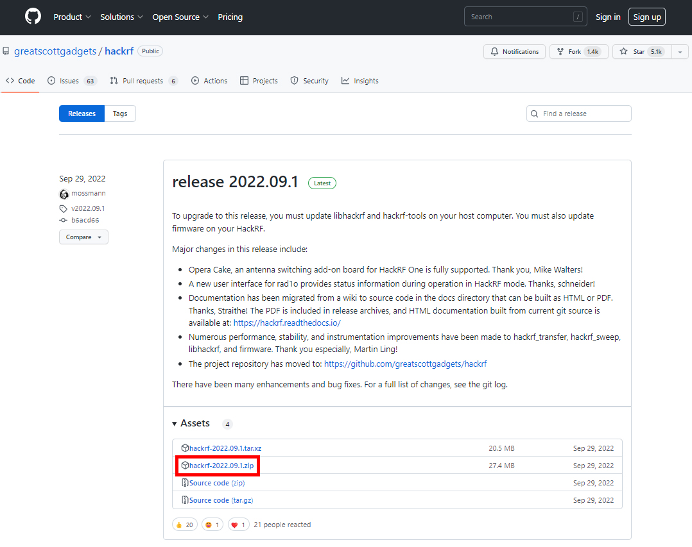
Task: Download hackrf-2022.09.1.zip
Action: pos(221,466)
